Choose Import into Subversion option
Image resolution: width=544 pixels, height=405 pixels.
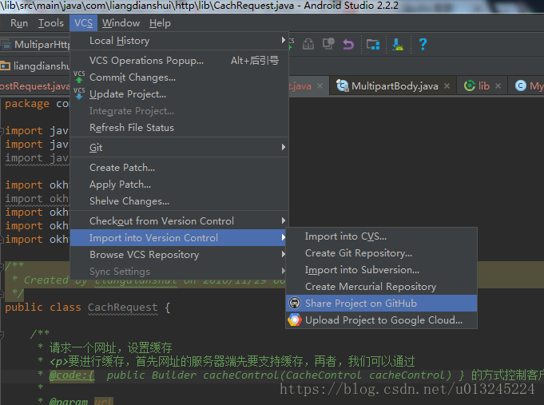(381, 270)
